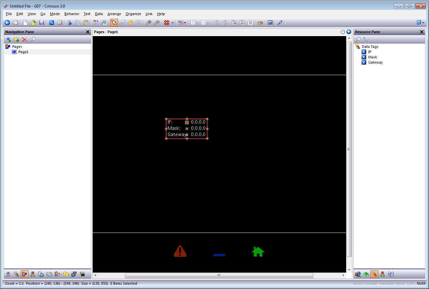
Task: Click the scissors Cut icon
Action: click(x=70, y=23)
